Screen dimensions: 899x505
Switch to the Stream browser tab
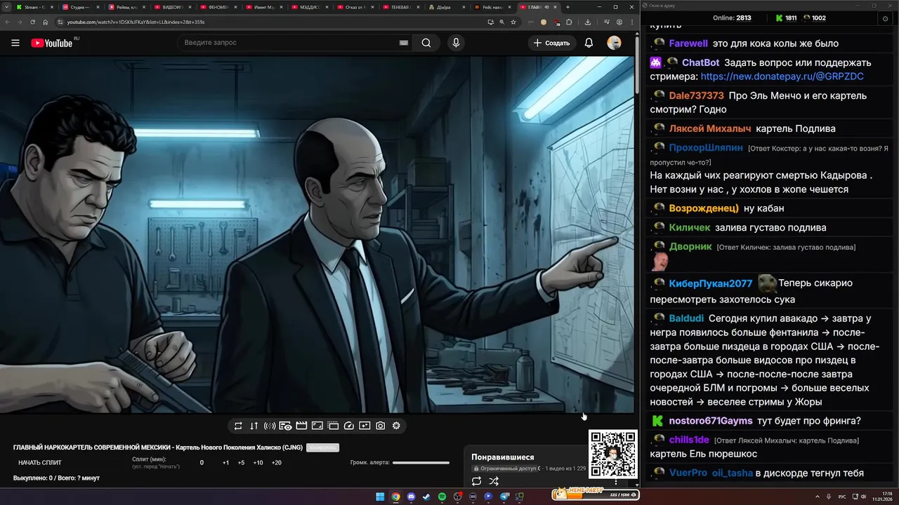pyautogui.click(x=33, y=7)
